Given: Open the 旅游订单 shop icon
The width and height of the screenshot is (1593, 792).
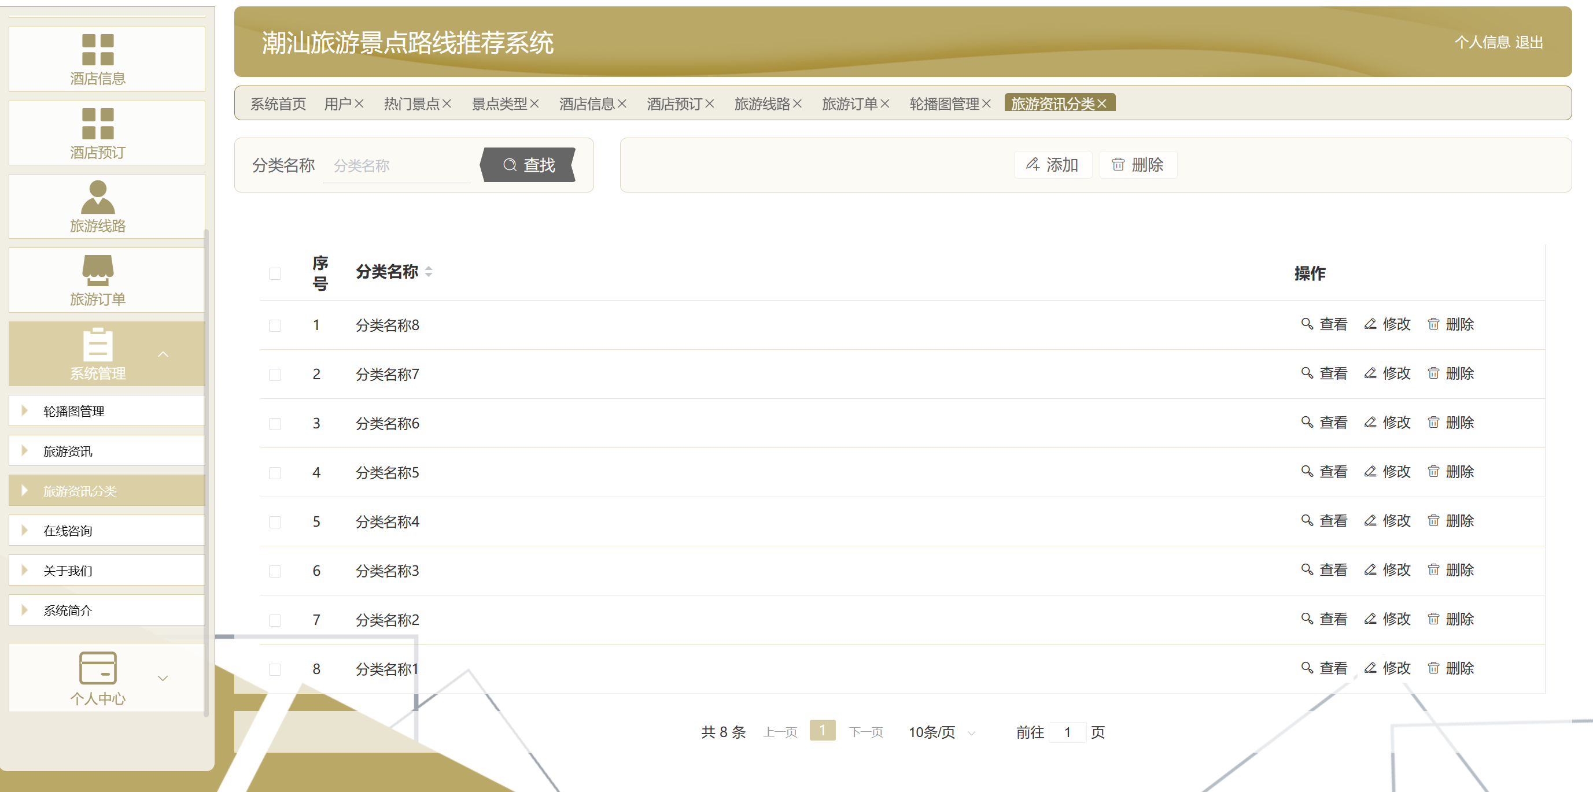Looking at the screenshot, I should tap(98, 270).
